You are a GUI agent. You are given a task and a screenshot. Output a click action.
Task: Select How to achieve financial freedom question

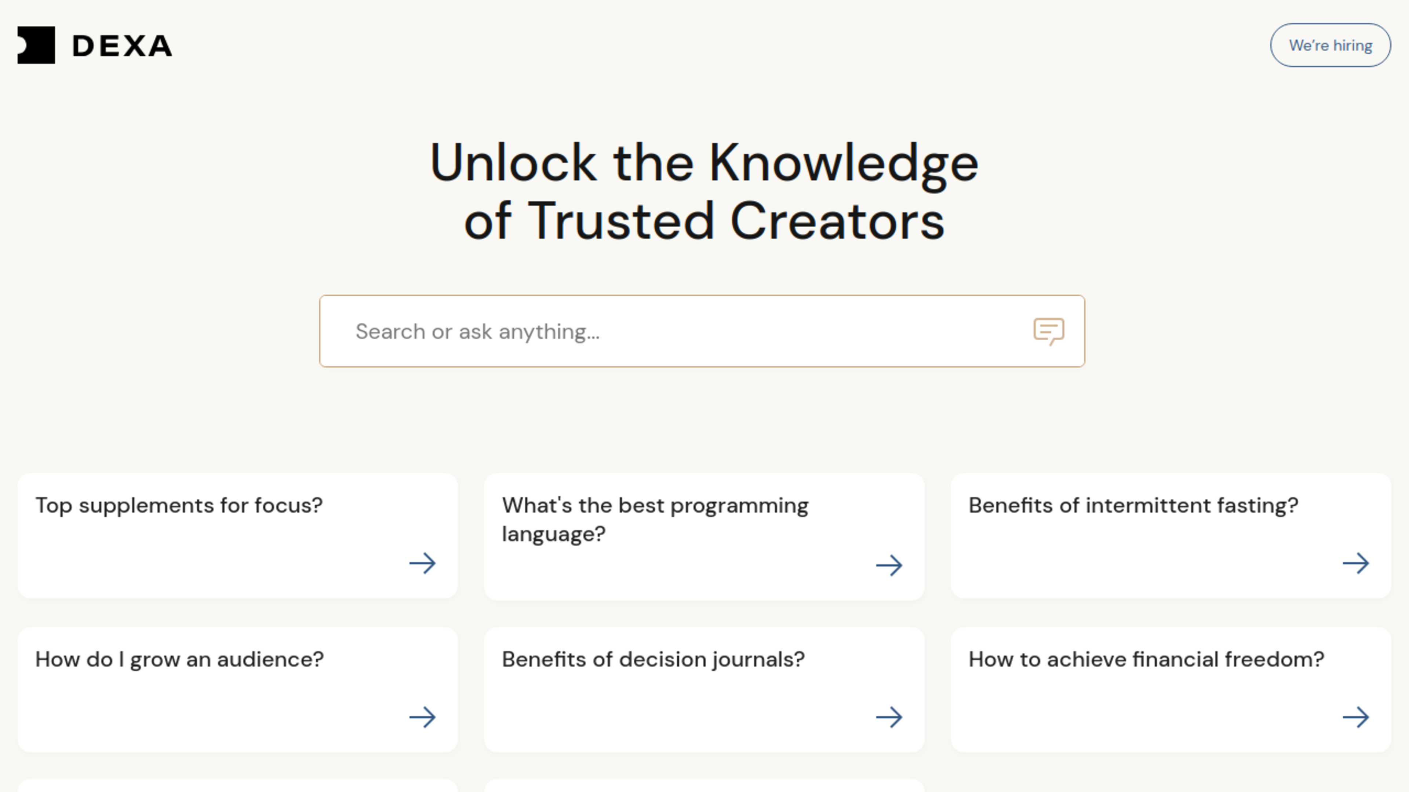click(1146, 660)
